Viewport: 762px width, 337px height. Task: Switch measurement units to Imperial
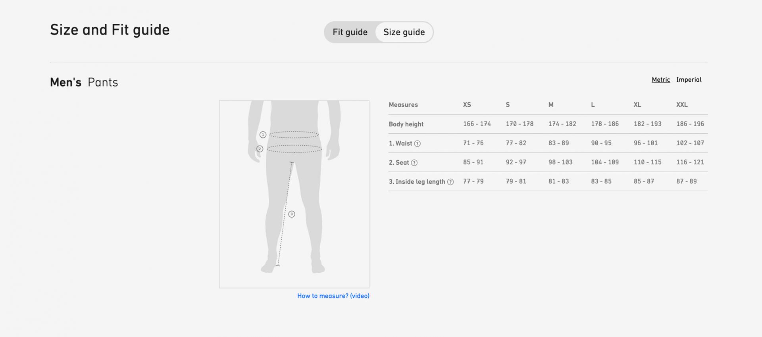[x=689, y=80]
